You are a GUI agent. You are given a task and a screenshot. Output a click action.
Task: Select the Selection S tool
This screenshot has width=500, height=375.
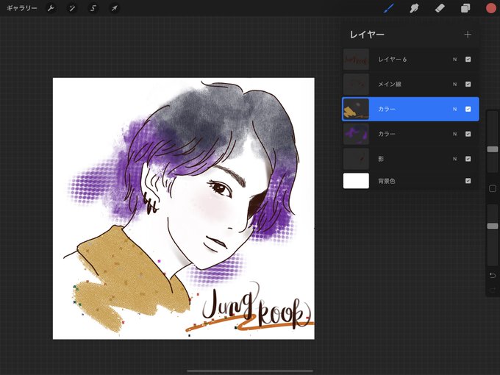click(93, 8)
